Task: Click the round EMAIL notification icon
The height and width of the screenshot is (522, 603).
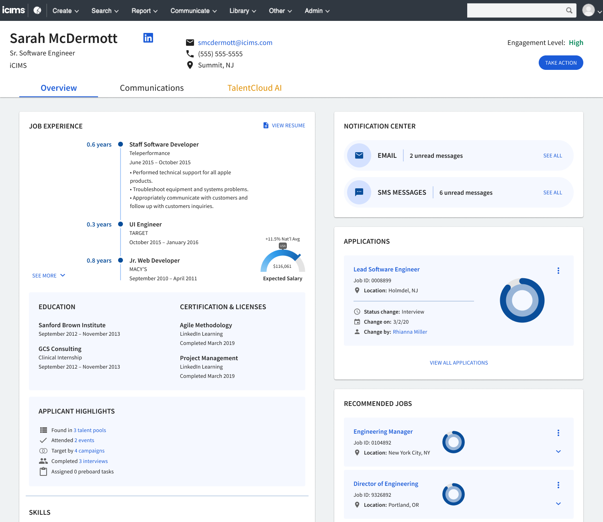Action: point(359,155)
